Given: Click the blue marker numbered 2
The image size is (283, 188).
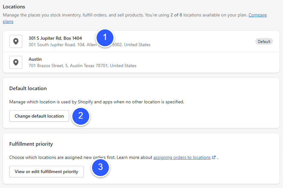Looking at the screenshot, I should 81,116.
